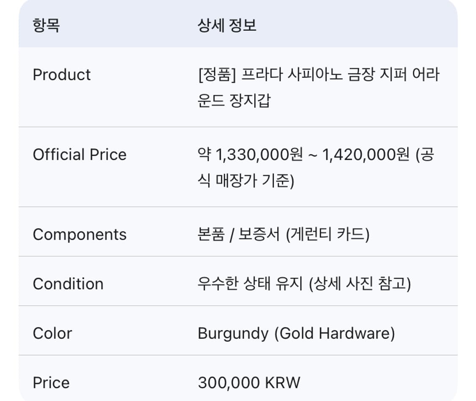
Task: Click the 1,420,000원 upper official price
Action: tap(366, 154)
